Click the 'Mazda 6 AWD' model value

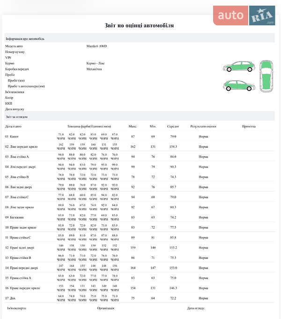coord(96,46)
